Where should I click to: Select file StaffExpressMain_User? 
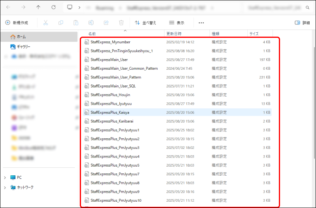pyautogui.click(x=109, y=60)
